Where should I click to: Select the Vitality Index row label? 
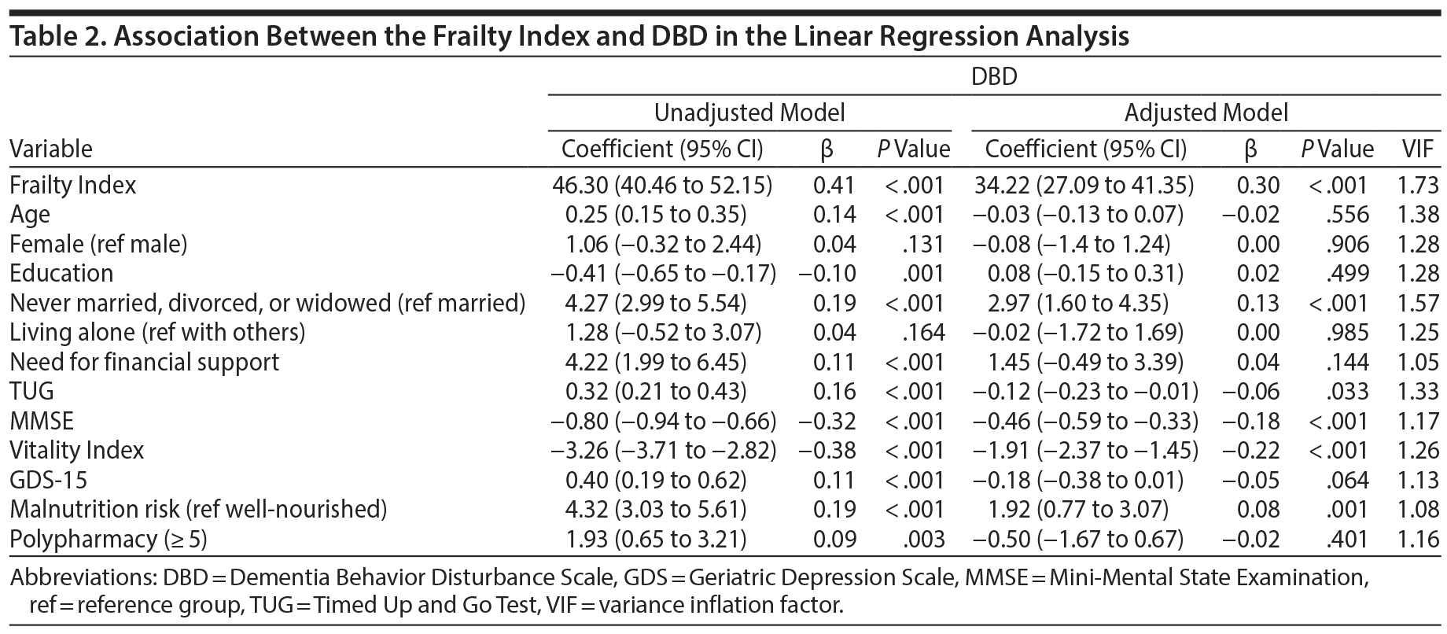point(76,450)
